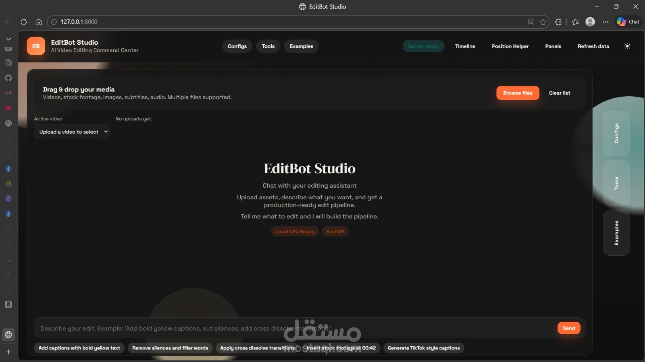The height and width of the screenshot is (362, 645).
Task: Reload the page with the refresh icon
Action: [24, 22]
